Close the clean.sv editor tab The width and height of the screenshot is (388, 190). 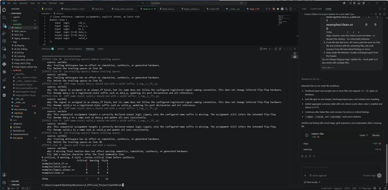(155, 9)
